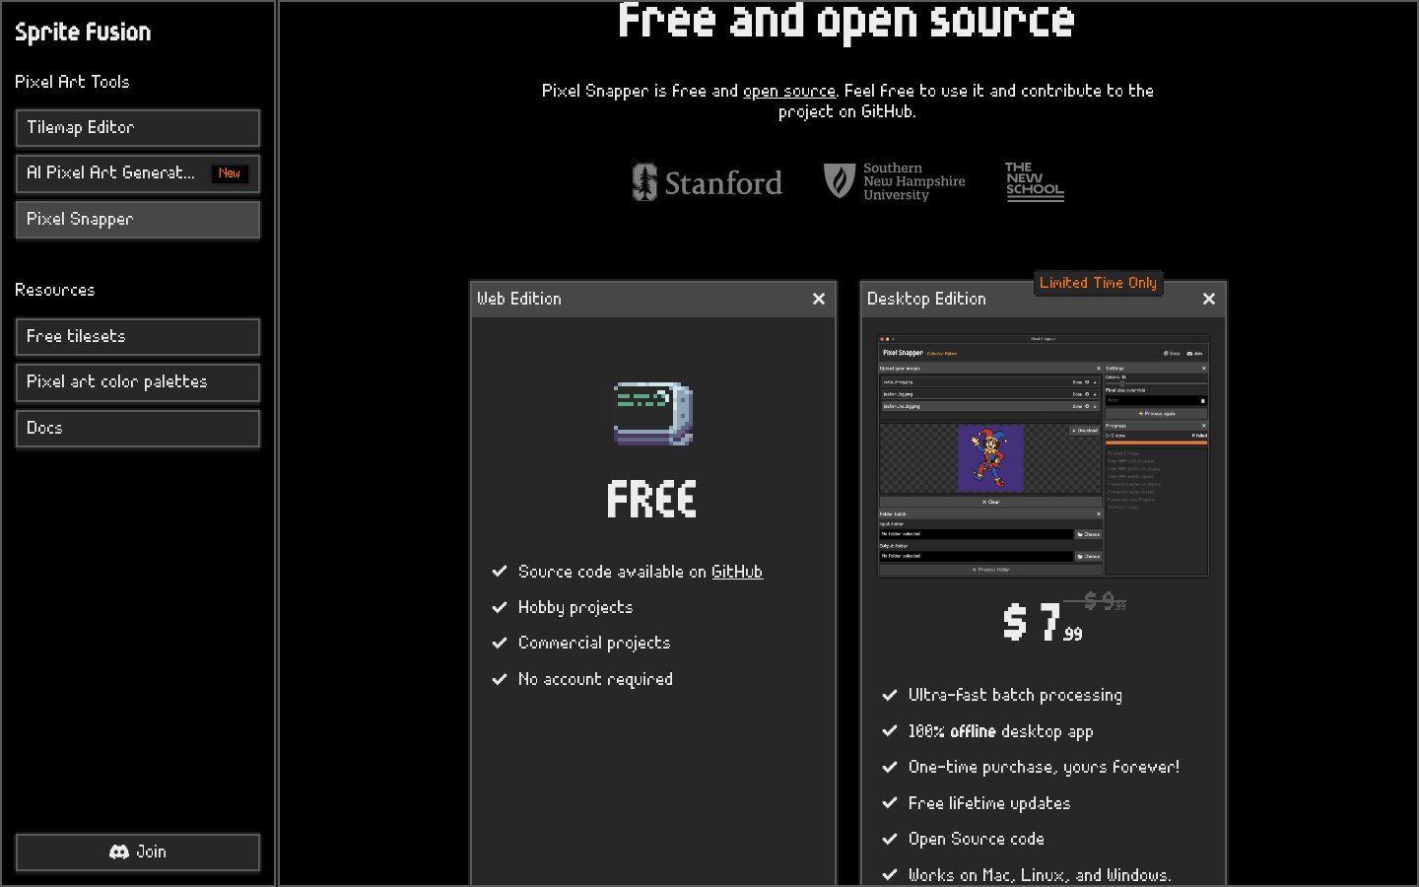Close the Web Edition panel

pyautogui.click(x=819, y=299)
